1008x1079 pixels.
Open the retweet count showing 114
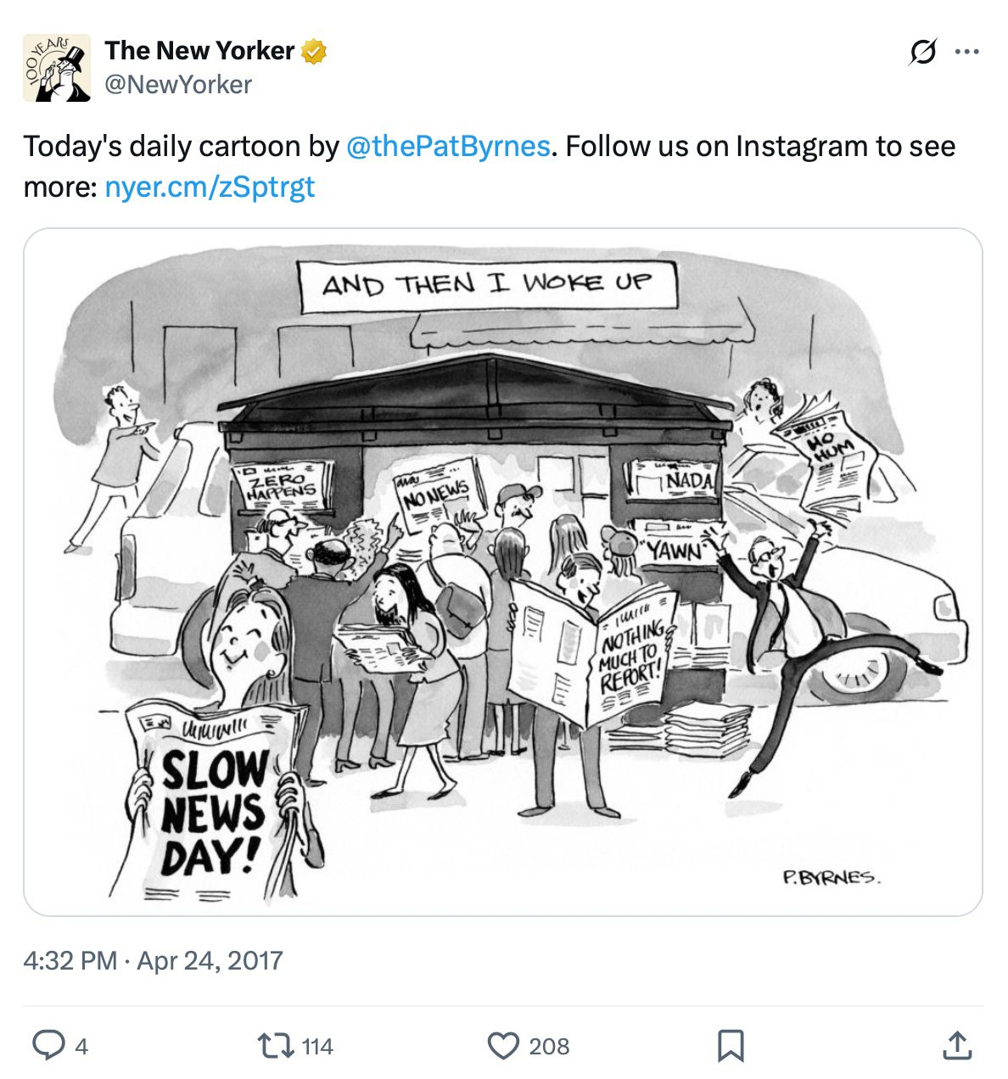pyautogui.click(x=317, y=1048)
